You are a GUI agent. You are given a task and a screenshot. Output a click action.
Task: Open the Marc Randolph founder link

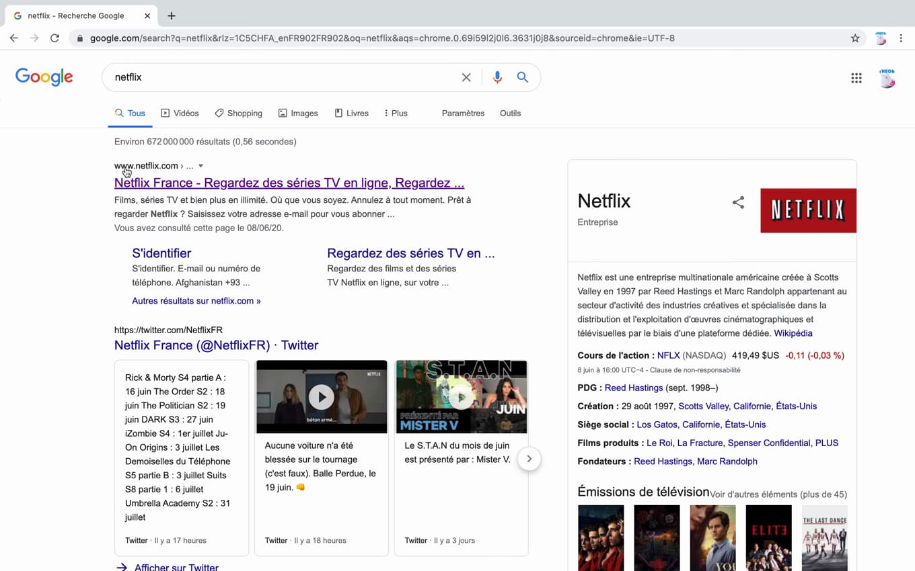tap(727, 462)
